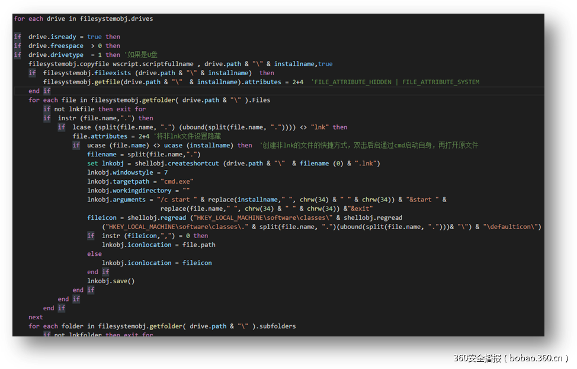The height and width of the screenshot is (369, 577).
Task: Click 'filesystemobj.copyfile' at line start
Action: [69, 64]
